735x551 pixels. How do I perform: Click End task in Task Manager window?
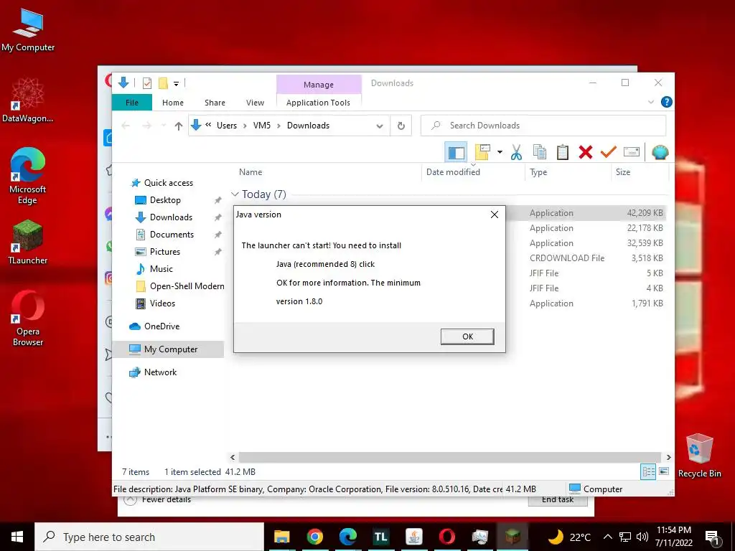(x=557, y=500)
